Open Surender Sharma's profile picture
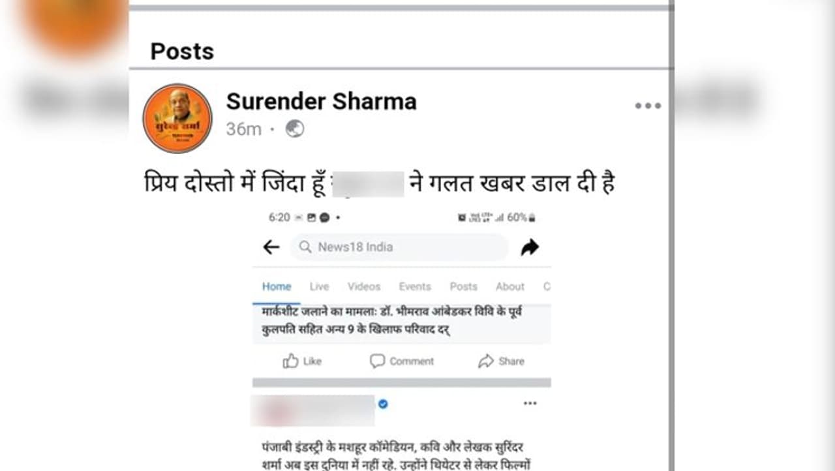Image resolution: width=835 pixels, height=471 pixels. point(177,118)
